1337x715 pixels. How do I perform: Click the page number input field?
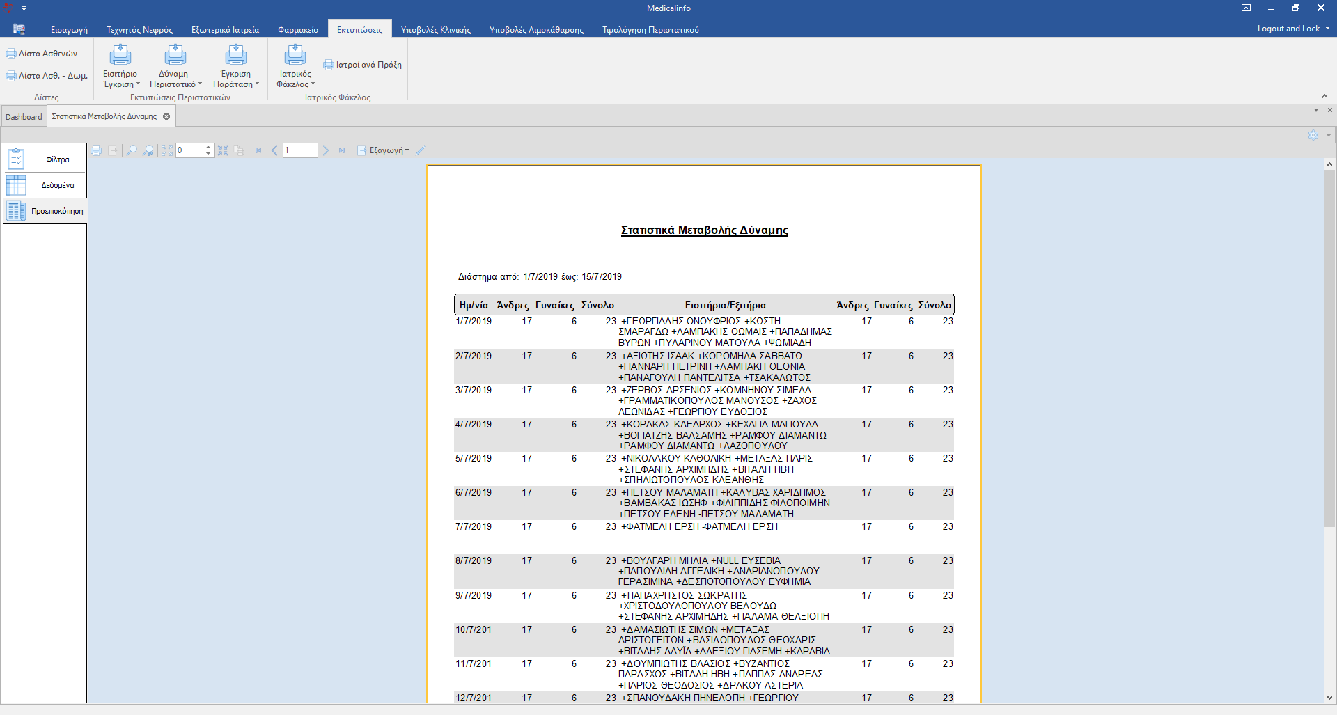(299, 150)
